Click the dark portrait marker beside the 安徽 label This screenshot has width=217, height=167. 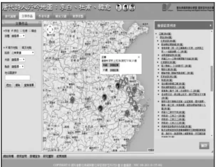coord(104,97)
